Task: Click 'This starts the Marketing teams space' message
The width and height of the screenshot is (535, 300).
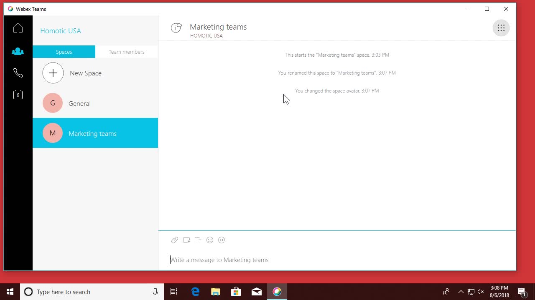Action: (x=337, y=55)
